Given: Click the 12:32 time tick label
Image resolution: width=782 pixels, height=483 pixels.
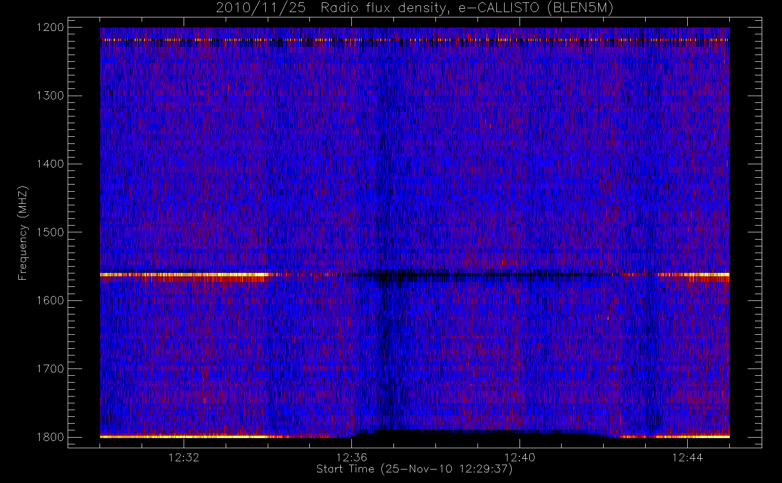Looking at the screenshot, I should point(184,457).
